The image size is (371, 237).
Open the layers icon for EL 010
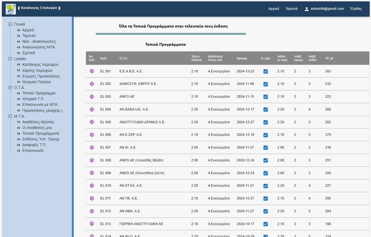point(92,186)
